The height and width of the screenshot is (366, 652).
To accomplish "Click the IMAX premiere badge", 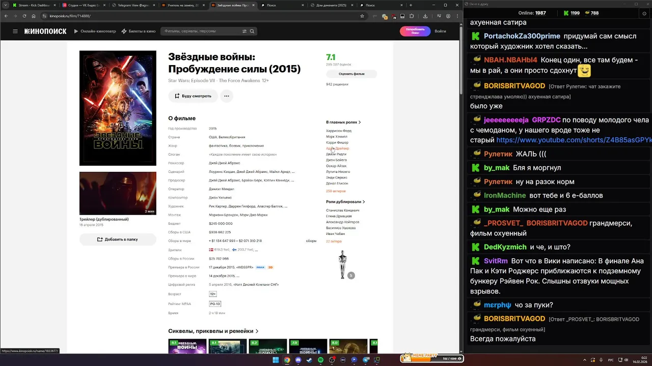I will pos(260,267).
